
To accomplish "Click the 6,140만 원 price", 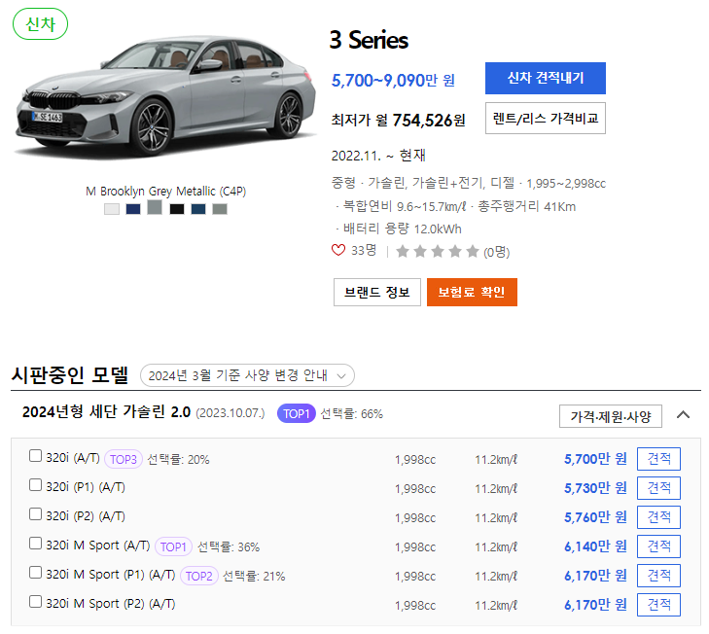I will pos(595,546).
